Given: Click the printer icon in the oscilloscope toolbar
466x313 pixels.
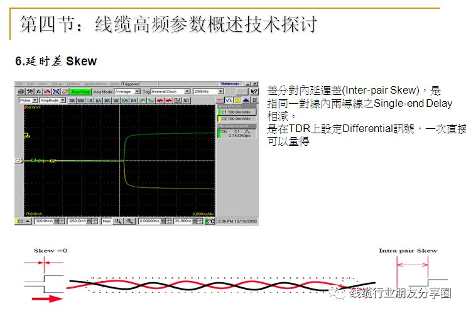Looking at the screenshot, I should pos(21,92).
